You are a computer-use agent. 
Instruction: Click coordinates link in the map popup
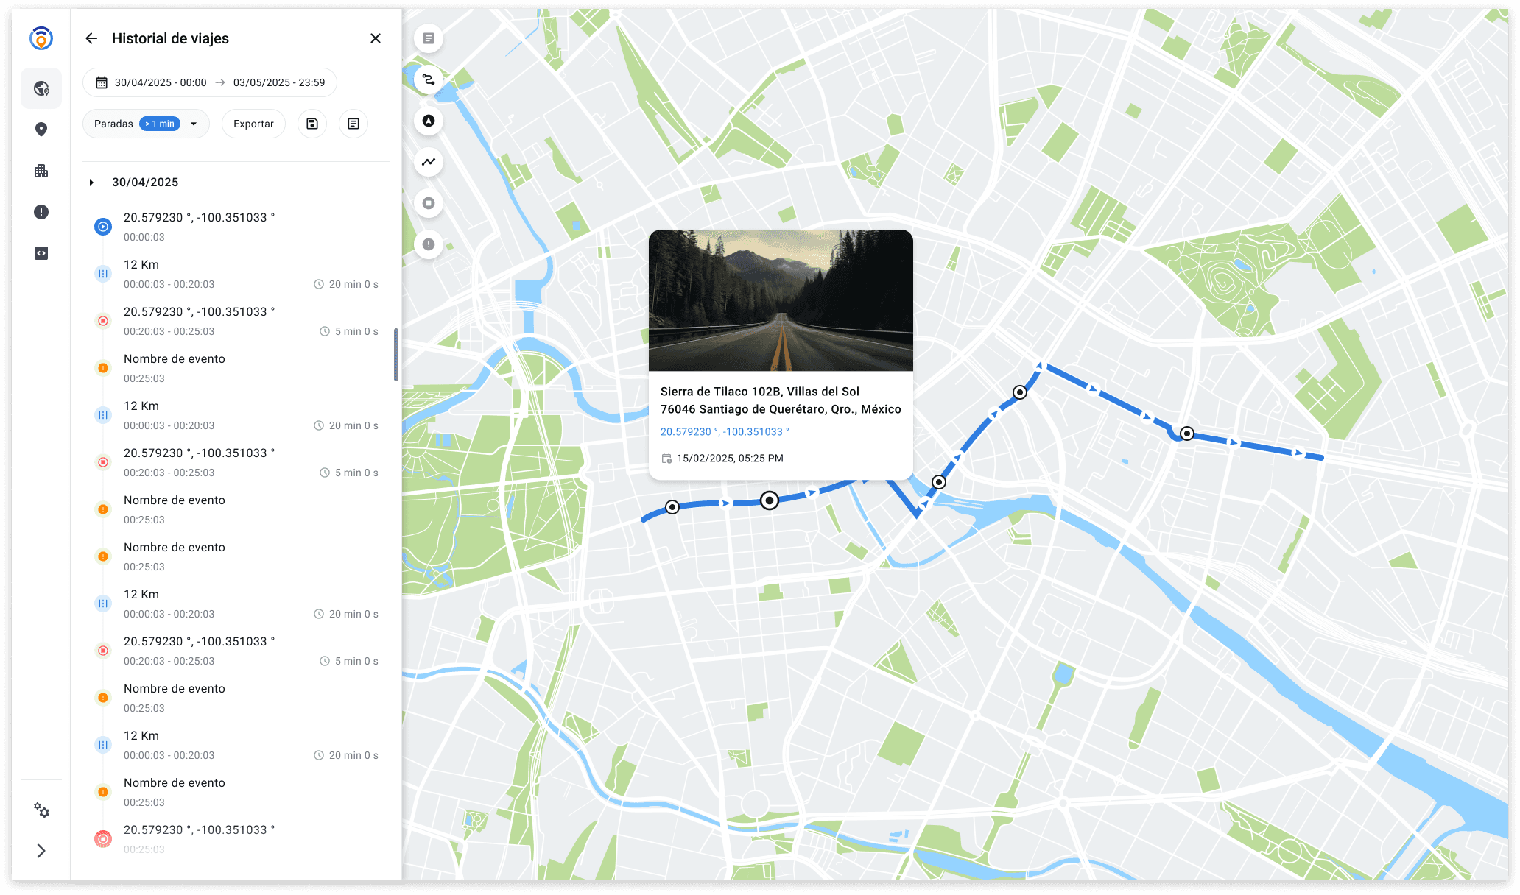[x=724, y=432]
